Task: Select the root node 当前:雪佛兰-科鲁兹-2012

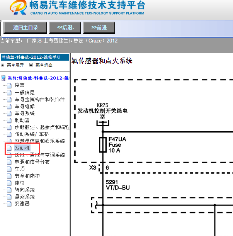Action: click(38, 78)
